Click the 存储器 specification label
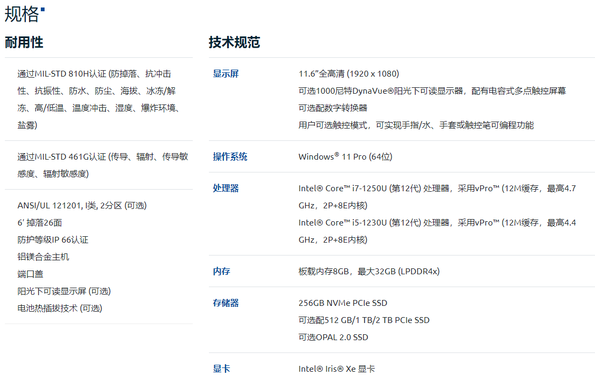Image resolution: width=595 pixels, height=383 pixels. coord(226,303)
